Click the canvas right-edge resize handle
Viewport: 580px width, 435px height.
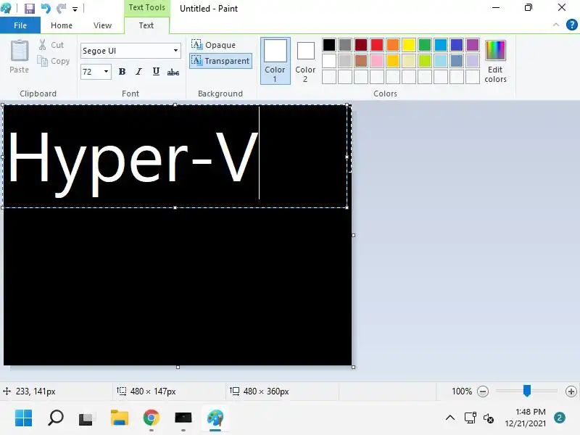tap(354, 235)
